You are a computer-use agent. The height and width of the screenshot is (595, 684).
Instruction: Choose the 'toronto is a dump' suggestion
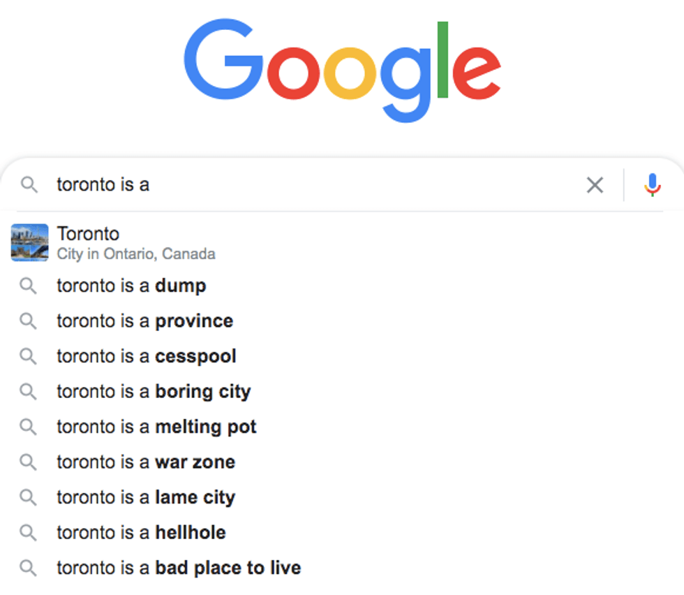point(131,286)
